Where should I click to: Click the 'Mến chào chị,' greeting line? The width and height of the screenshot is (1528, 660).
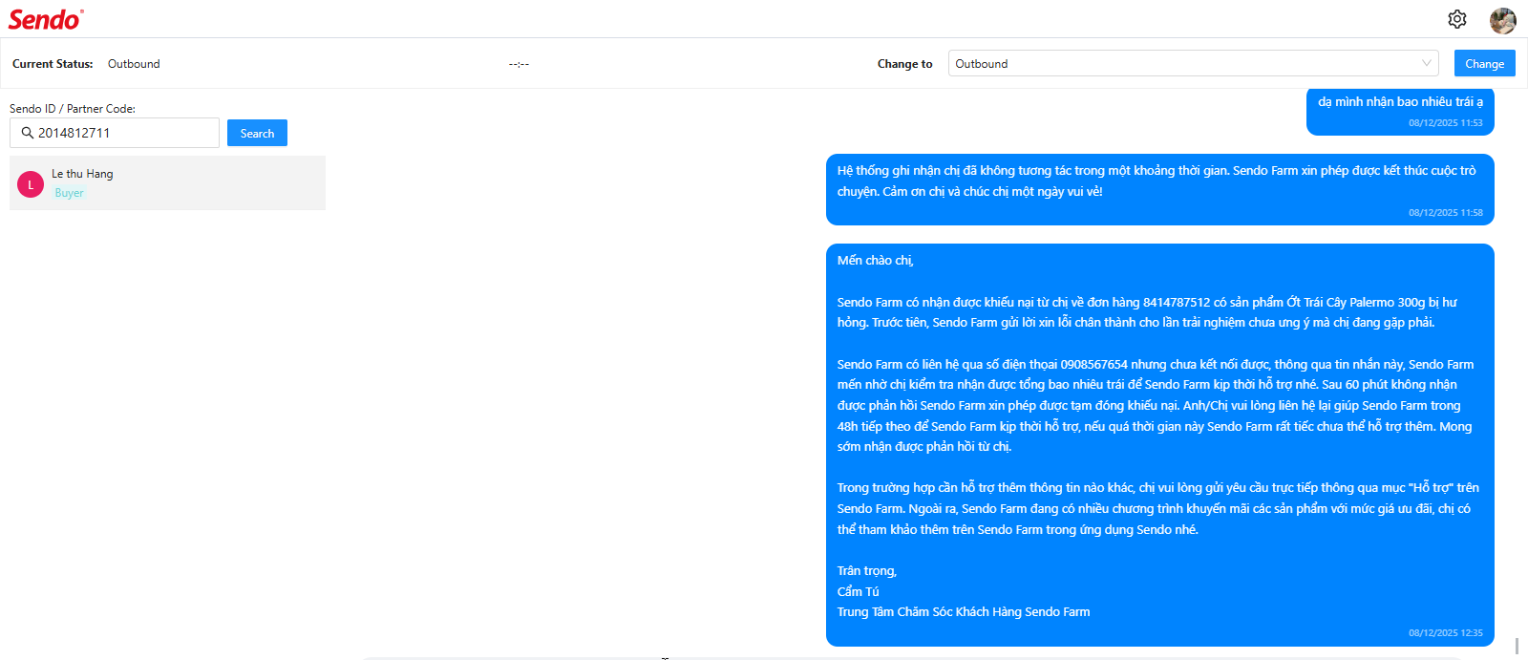point(875,260)
